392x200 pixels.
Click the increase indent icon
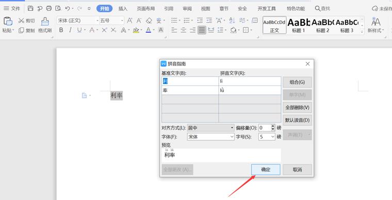pos(209,21)
